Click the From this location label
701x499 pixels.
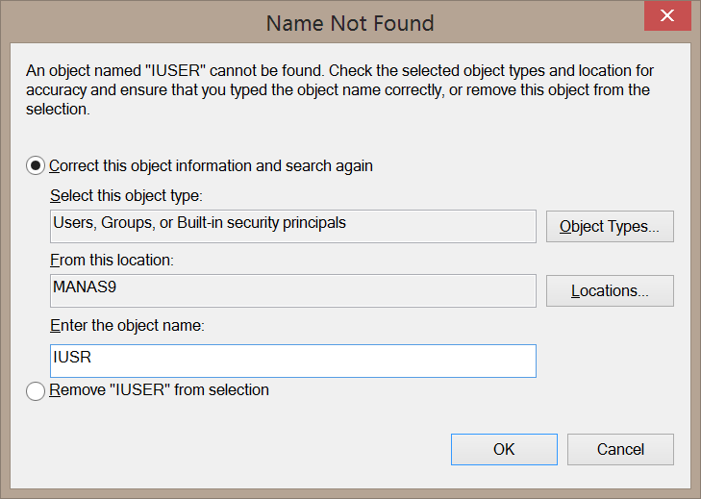[x=112, y=261]
